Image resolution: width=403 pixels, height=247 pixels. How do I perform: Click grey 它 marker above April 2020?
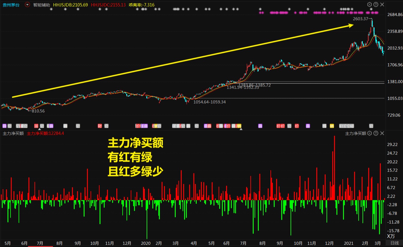[x=197, y=126]
